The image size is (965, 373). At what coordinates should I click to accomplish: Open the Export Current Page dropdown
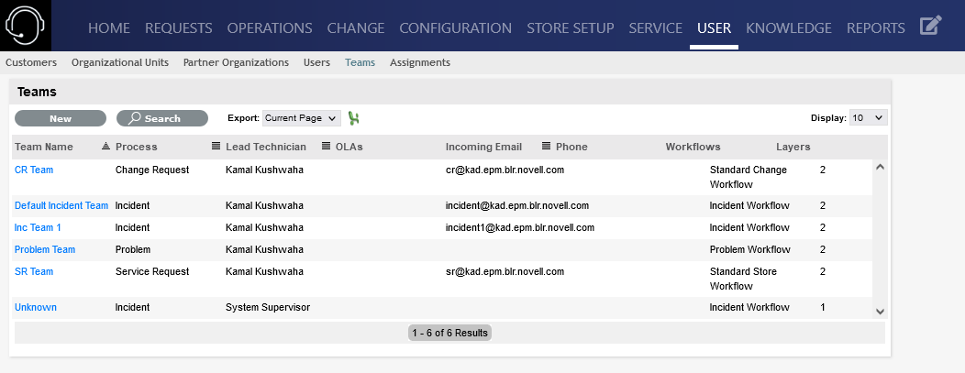pos(302,118)
